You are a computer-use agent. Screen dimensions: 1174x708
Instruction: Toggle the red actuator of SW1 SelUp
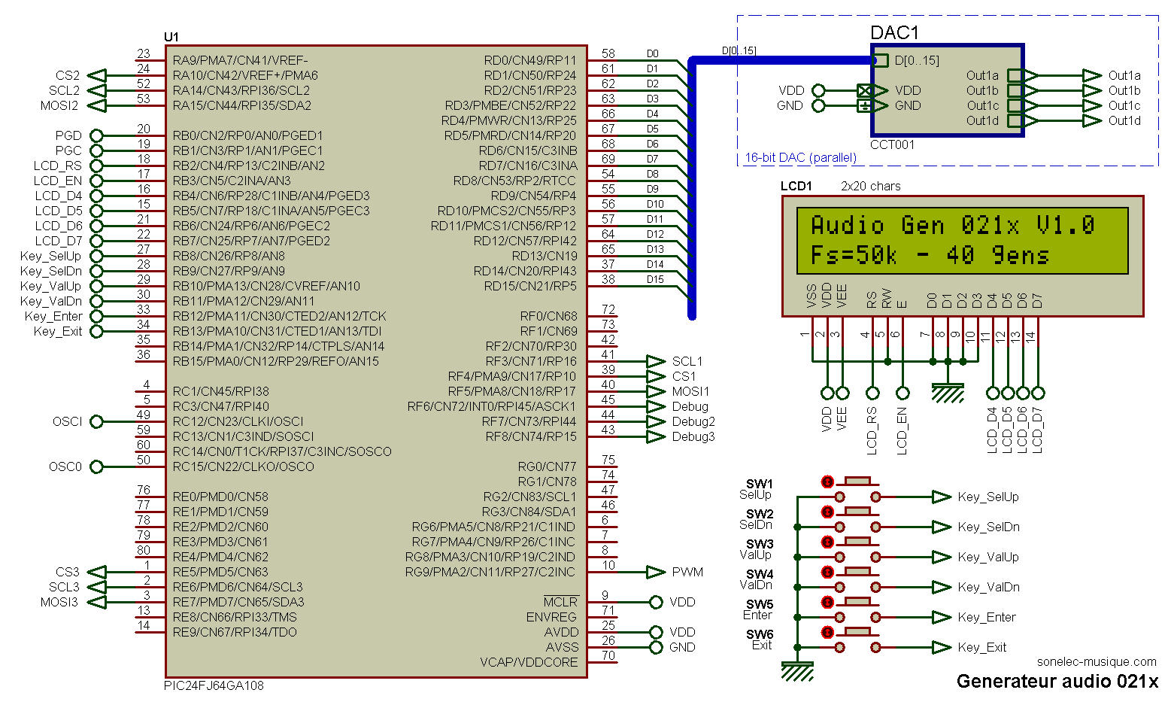coord(827,482)
